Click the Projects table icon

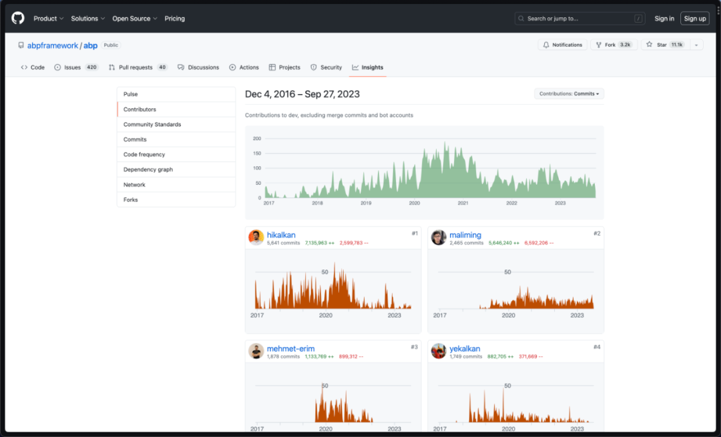(272, 67)
